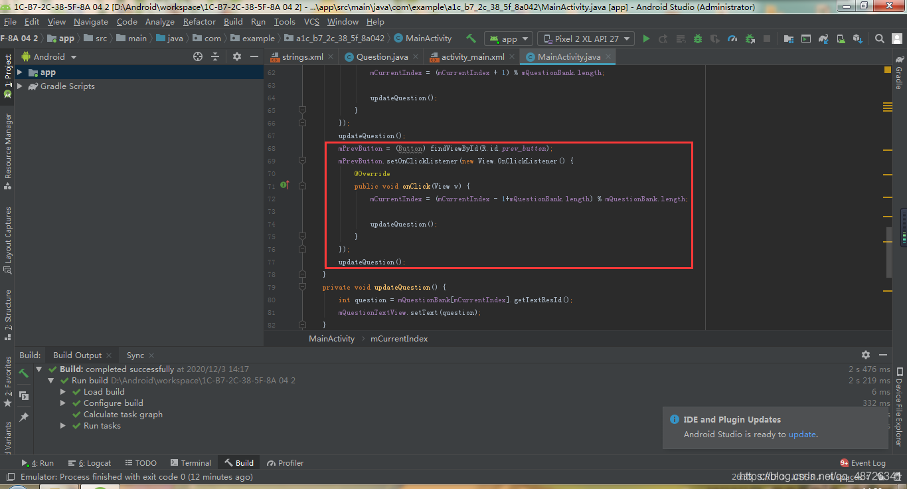Click the editor vertical scrollbar thumb

coord(889,252)
